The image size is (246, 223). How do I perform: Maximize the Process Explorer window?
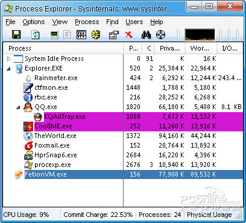[x=209, y=7]
